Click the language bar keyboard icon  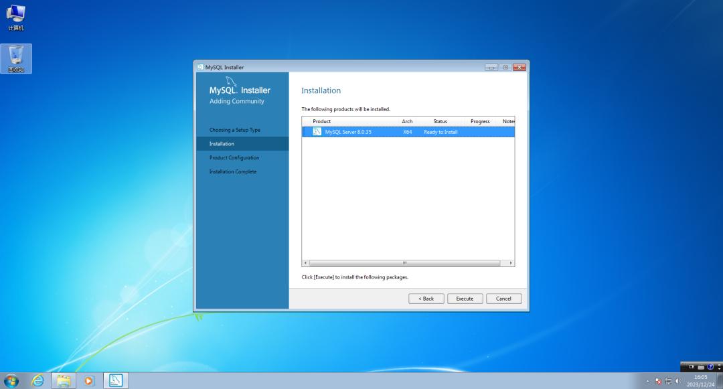coord(701,368)
